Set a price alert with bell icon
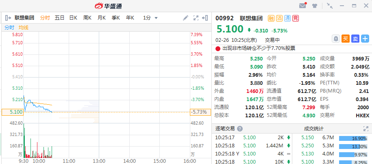372x164 pixels. point(336,39)
